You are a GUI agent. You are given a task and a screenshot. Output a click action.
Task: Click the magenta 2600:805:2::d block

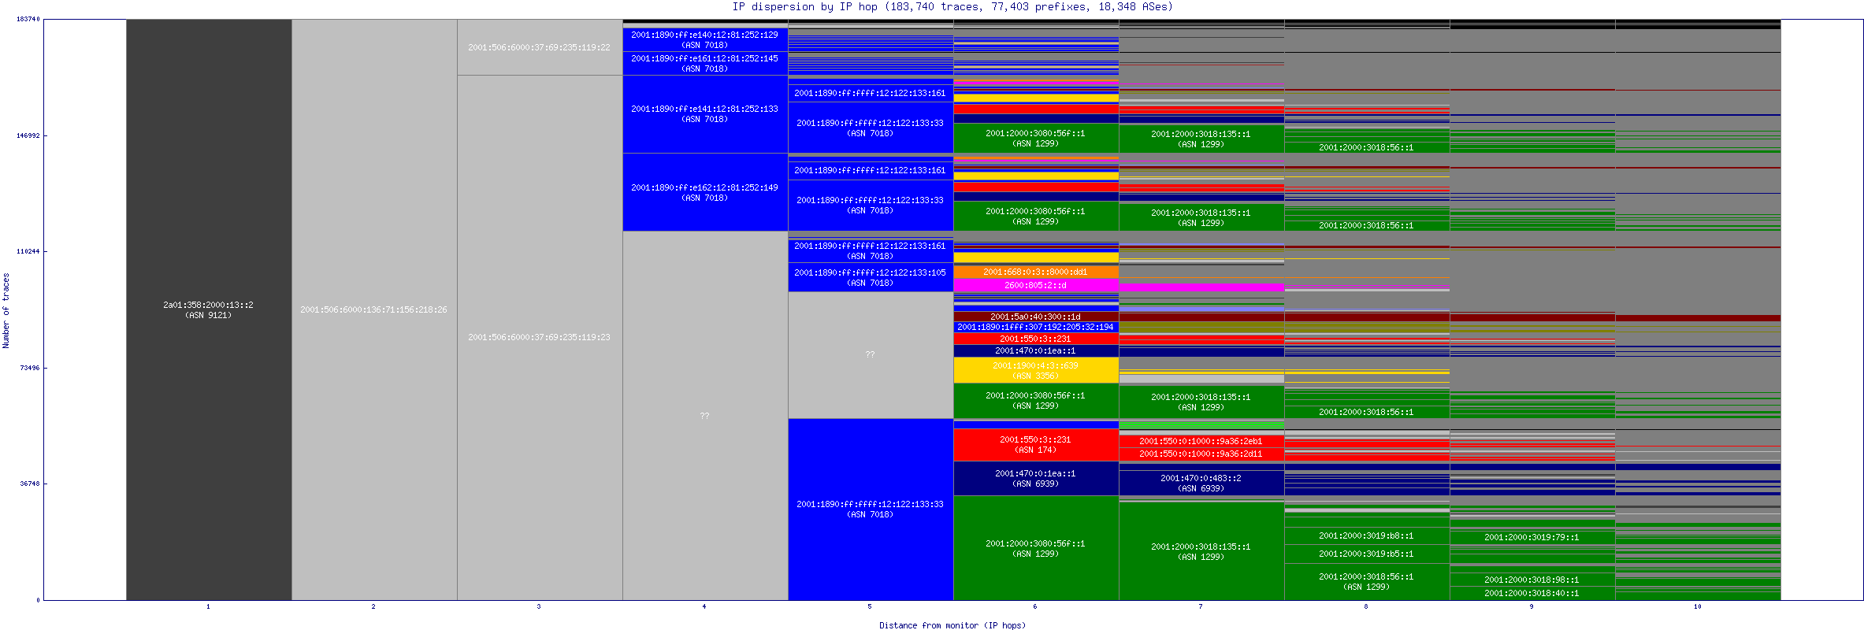[1036, 285]
